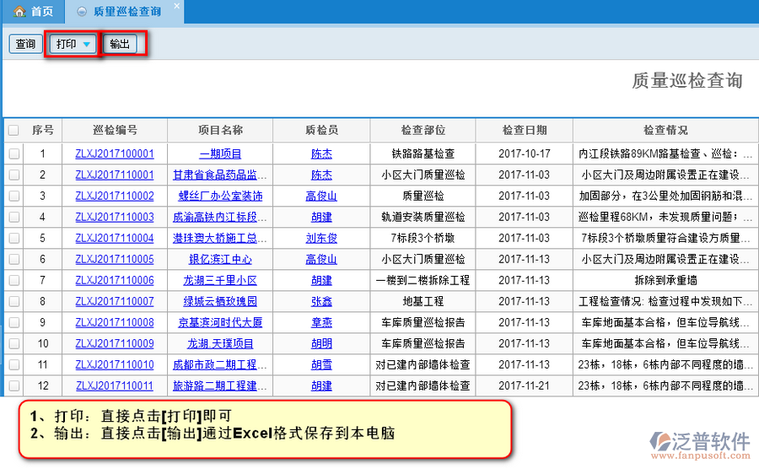Click the 检查日期 column header
The image size is (759, 469).
point(524,131)
